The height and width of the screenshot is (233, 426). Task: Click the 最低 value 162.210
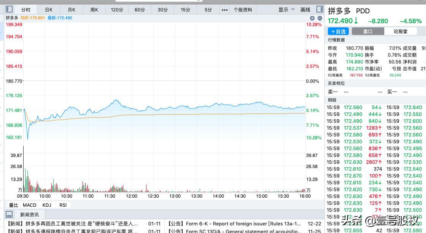tap(354, 69)
